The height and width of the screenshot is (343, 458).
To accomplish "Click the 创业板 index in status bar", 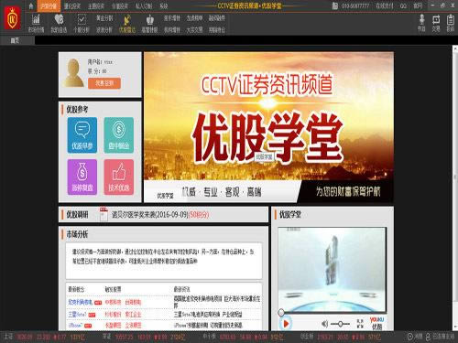I will tap(341, 337).
